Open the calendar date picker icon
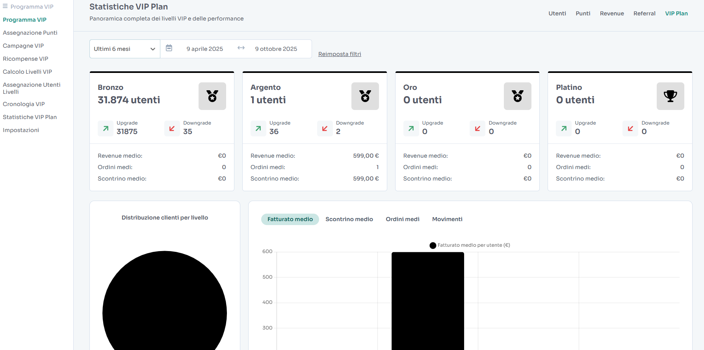This screenshot has width=704, height=350. 169,48
